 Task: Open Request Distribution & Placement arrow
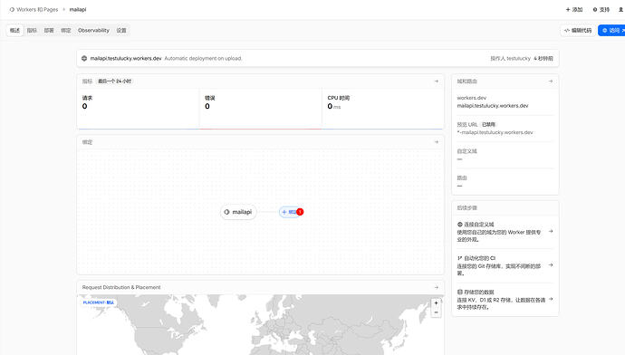[436, 287]
